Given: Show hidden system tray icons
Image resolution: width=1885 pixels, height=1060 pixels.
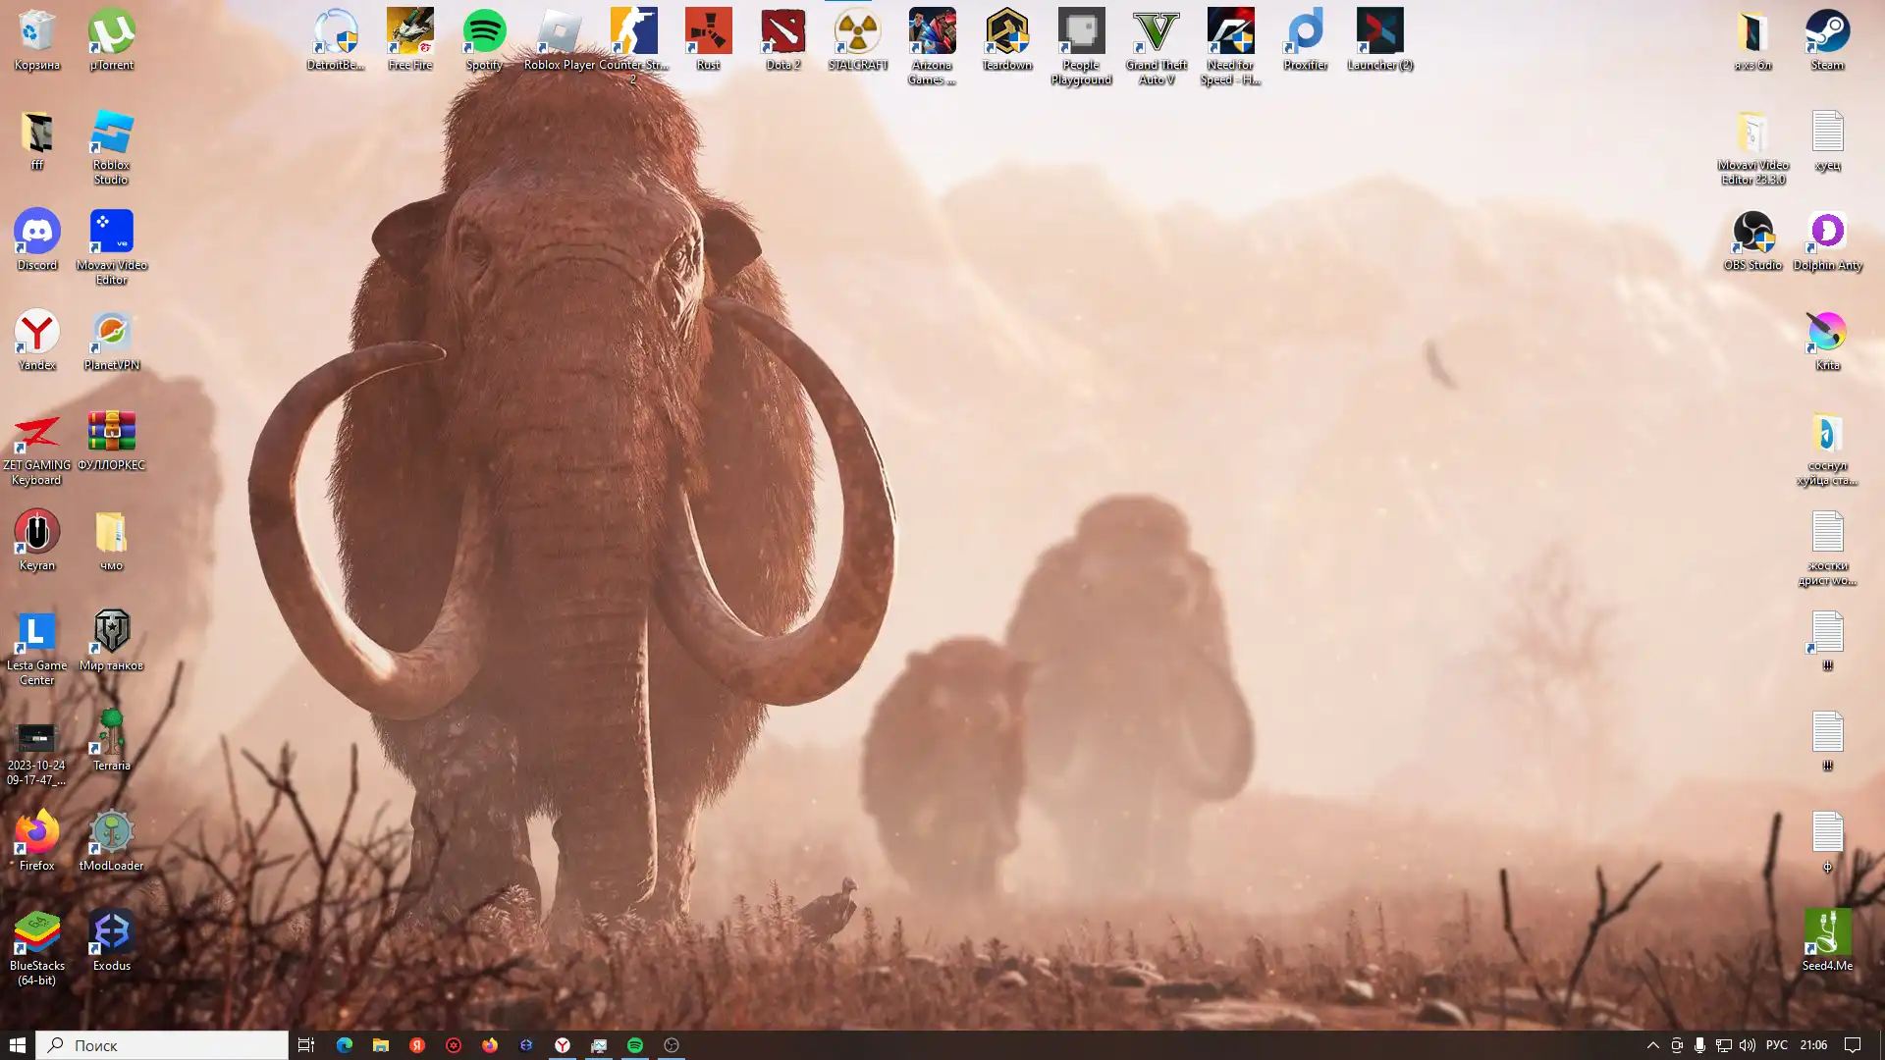Looking at the screenshot, I should (1653, 1045).
